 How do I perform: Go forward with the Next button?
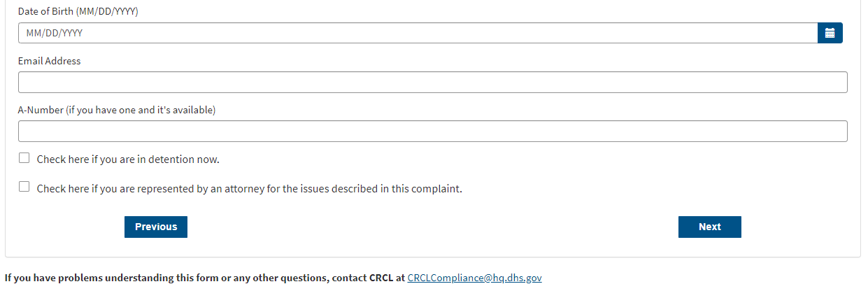click(709, 227)
